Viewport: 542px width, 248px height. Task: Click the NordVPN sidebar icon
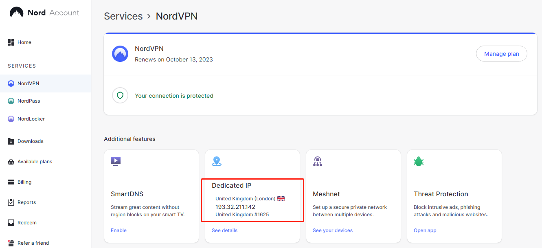[x=11, y=83]
